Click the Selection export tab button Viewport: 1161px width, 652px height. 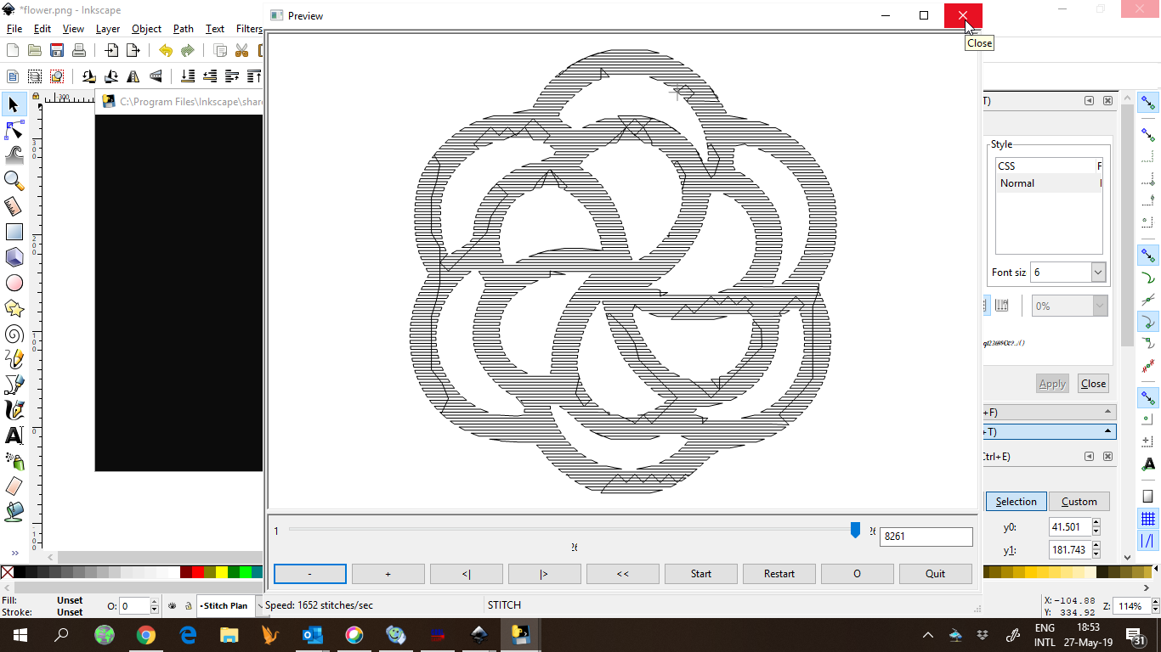click(1016, 502)
